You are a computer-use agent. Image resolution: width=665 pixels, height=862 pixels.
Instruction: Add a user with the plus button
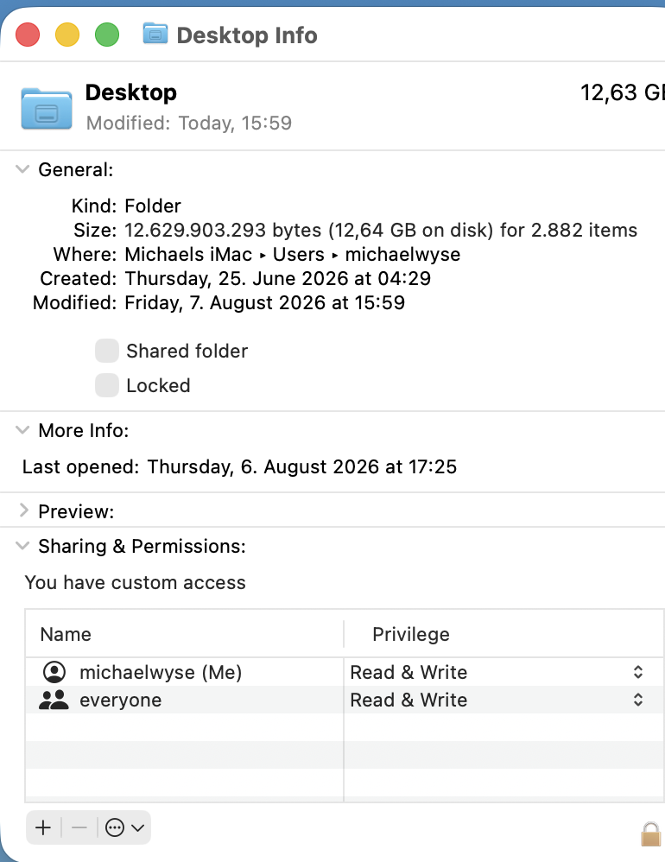coord(43,827)
